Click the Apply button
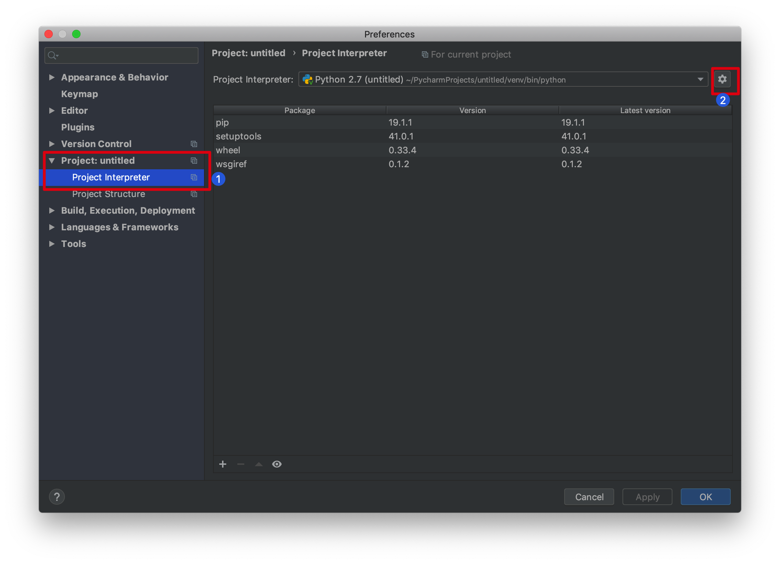Image resolution: width=780 pixels, height=564 pixels. point(647,497)
